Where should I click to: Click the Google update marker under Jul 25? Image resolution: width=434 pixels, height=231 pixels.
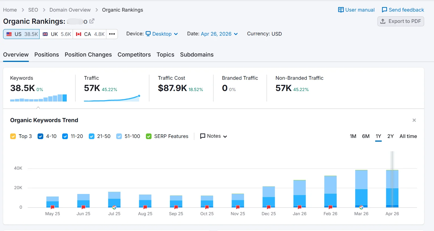point(114,207)
